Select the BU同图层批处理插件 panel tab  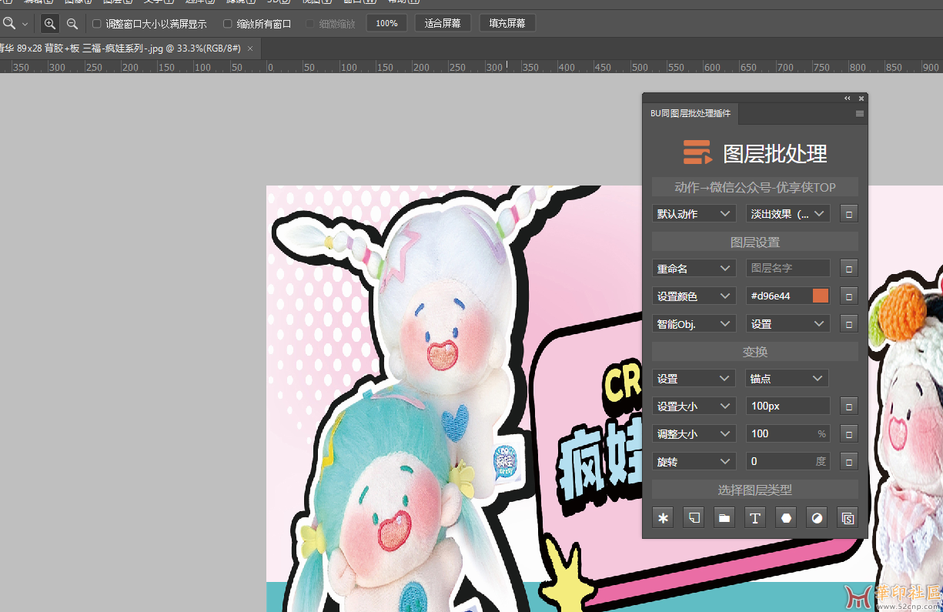click(x=691, y=114)
